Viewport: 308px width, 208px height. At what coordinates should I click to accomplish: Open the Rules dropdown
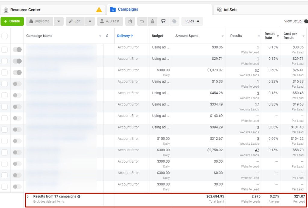192,21
